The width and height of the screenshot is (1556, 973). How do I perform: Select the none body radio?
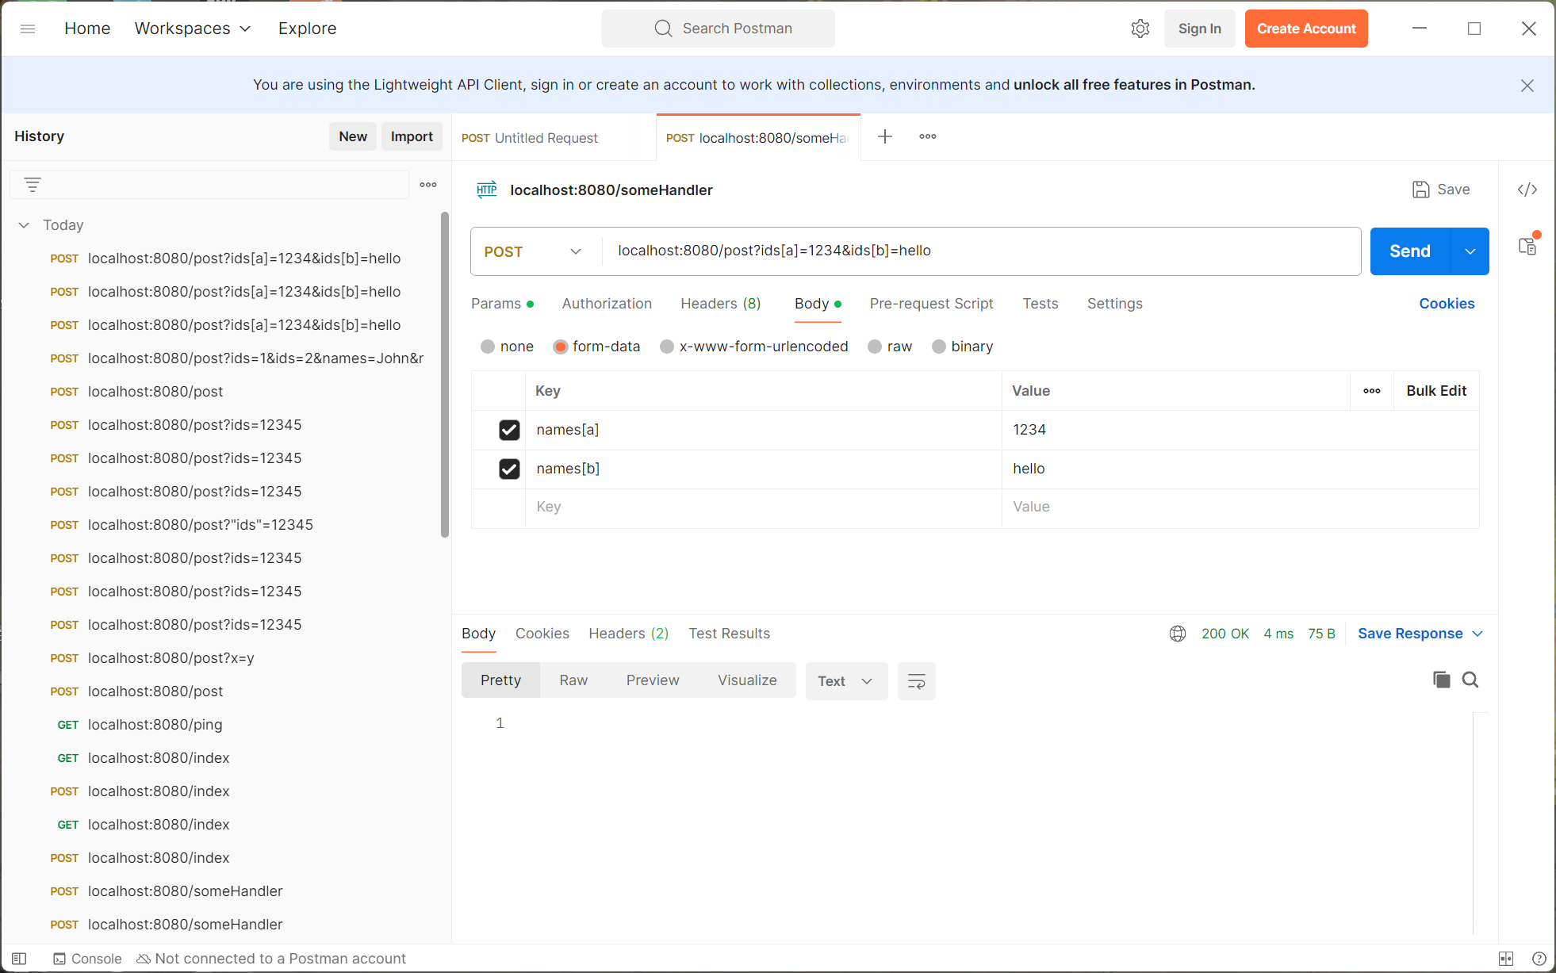pyautogui.click(x=488, y=347)
